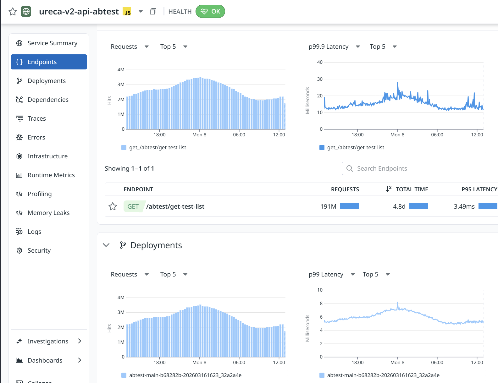
Task: Click the OK health status badge
Action: (x=210, y=11)
